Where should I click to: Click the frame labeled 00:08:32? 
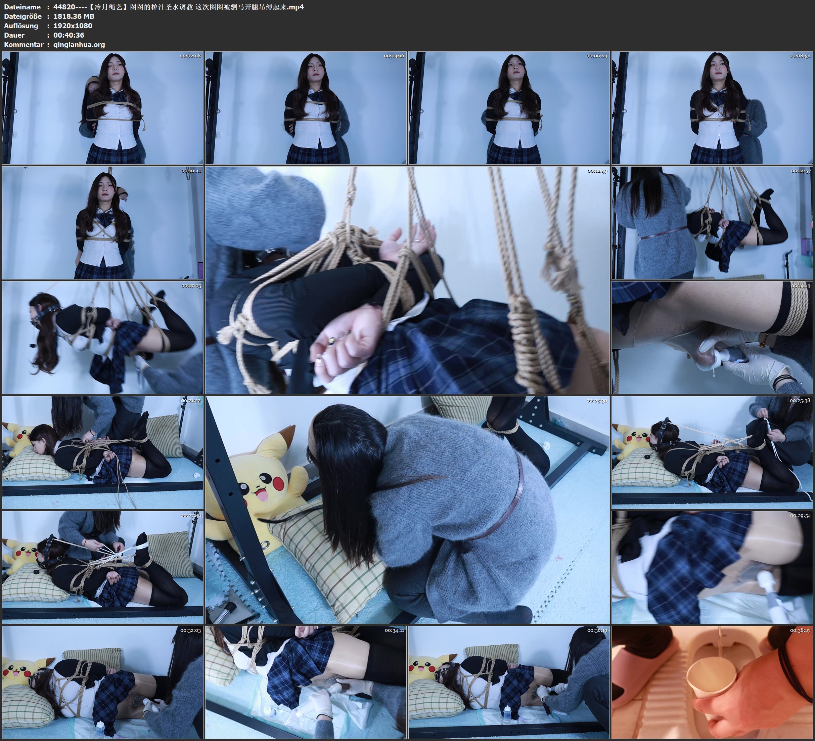tap(712, 107)
